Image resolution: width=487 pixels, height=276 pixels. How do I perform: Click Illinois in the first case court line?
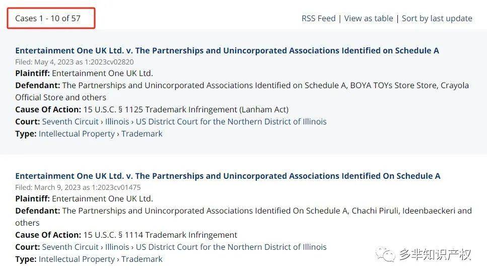[x=117, y=121]
